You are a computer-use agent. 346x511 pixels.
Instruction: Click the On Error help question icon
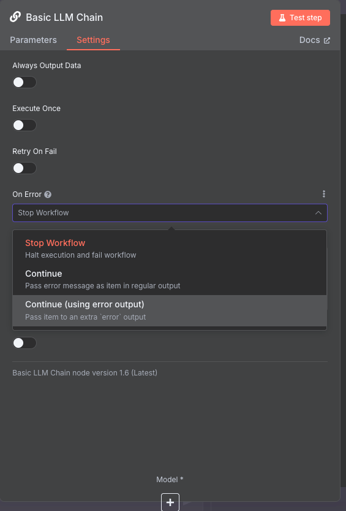coord(48,194)
